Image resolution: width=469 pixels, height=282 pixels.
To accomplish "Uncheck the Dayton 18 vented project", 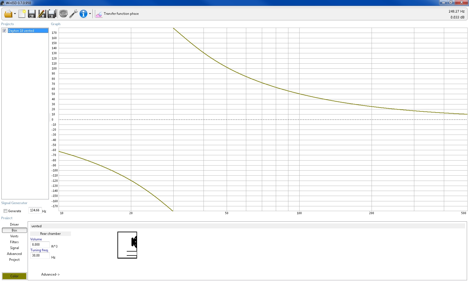I will (x=4, y=31).
